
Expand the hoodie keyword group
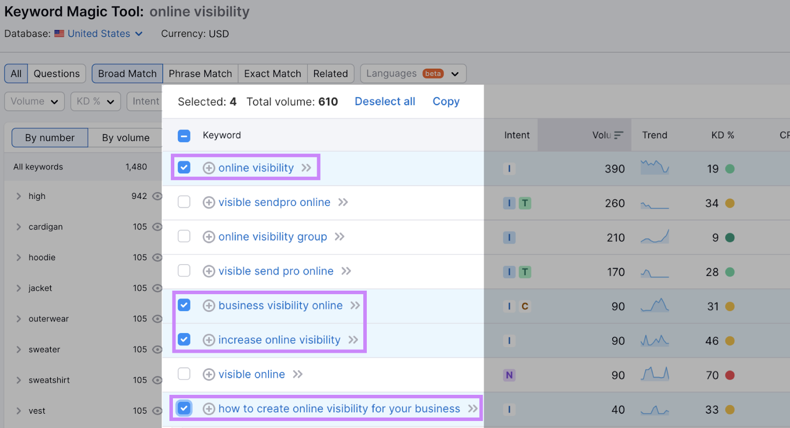click(19, 258)
